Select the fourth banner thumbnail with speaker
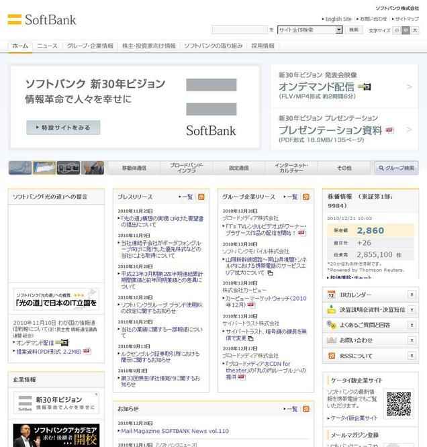Screen dimensions: 427x447 (x=93, y=168)
